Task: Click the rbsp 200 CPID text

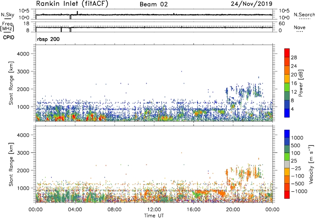Action: pos(48,39)
